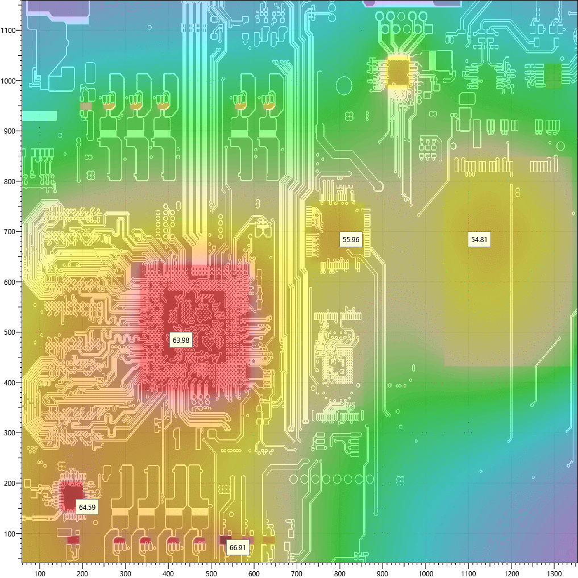Click the 66.91 temperature label
Screen dimensions: 578x578
click(238, 547)
